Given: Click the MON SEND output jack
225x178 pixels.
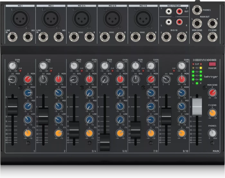Looking at the screenshot, I should (197, 37).
